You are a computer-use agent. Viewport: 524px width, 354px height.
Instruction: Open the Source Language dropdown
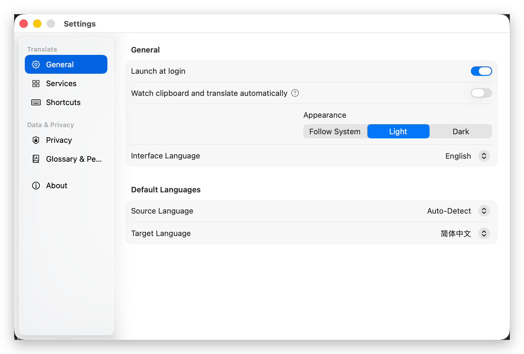[484, 211]
